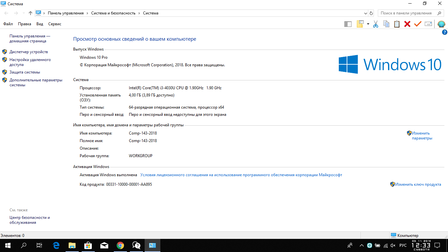The width and height of the screenshot is (448, 252).
Task: Click the Copy documents icon in toolbar
Action: pos(386,24)
